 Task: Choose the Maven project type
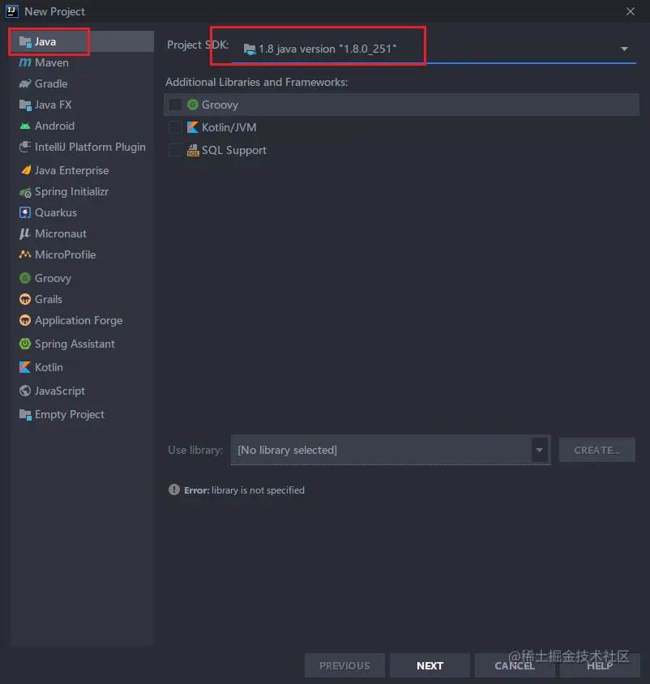[82, 63]
